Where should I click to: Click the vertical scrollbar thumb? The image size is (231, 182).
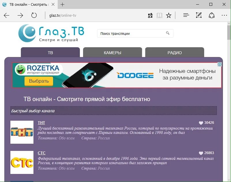coord(229,32)
